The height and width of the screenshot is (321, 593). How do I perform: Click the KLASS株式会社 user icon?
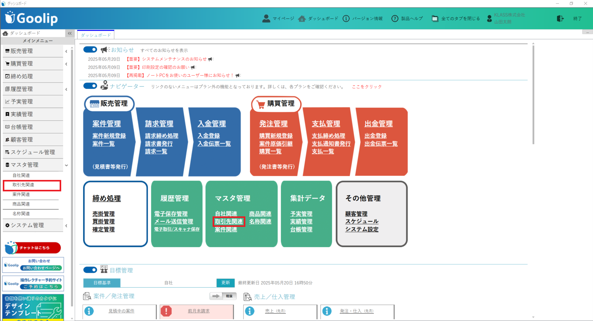point(489,19)
